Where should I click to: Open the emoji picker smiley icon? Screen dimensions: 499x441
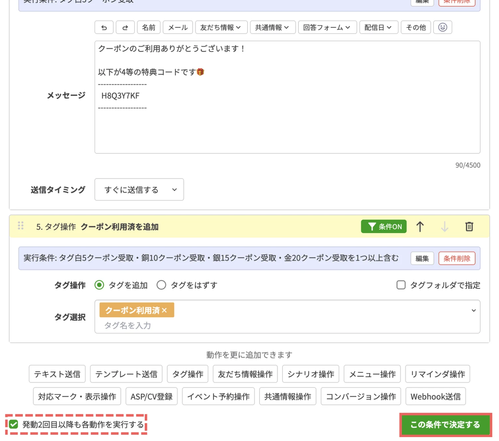click(442, 27)
